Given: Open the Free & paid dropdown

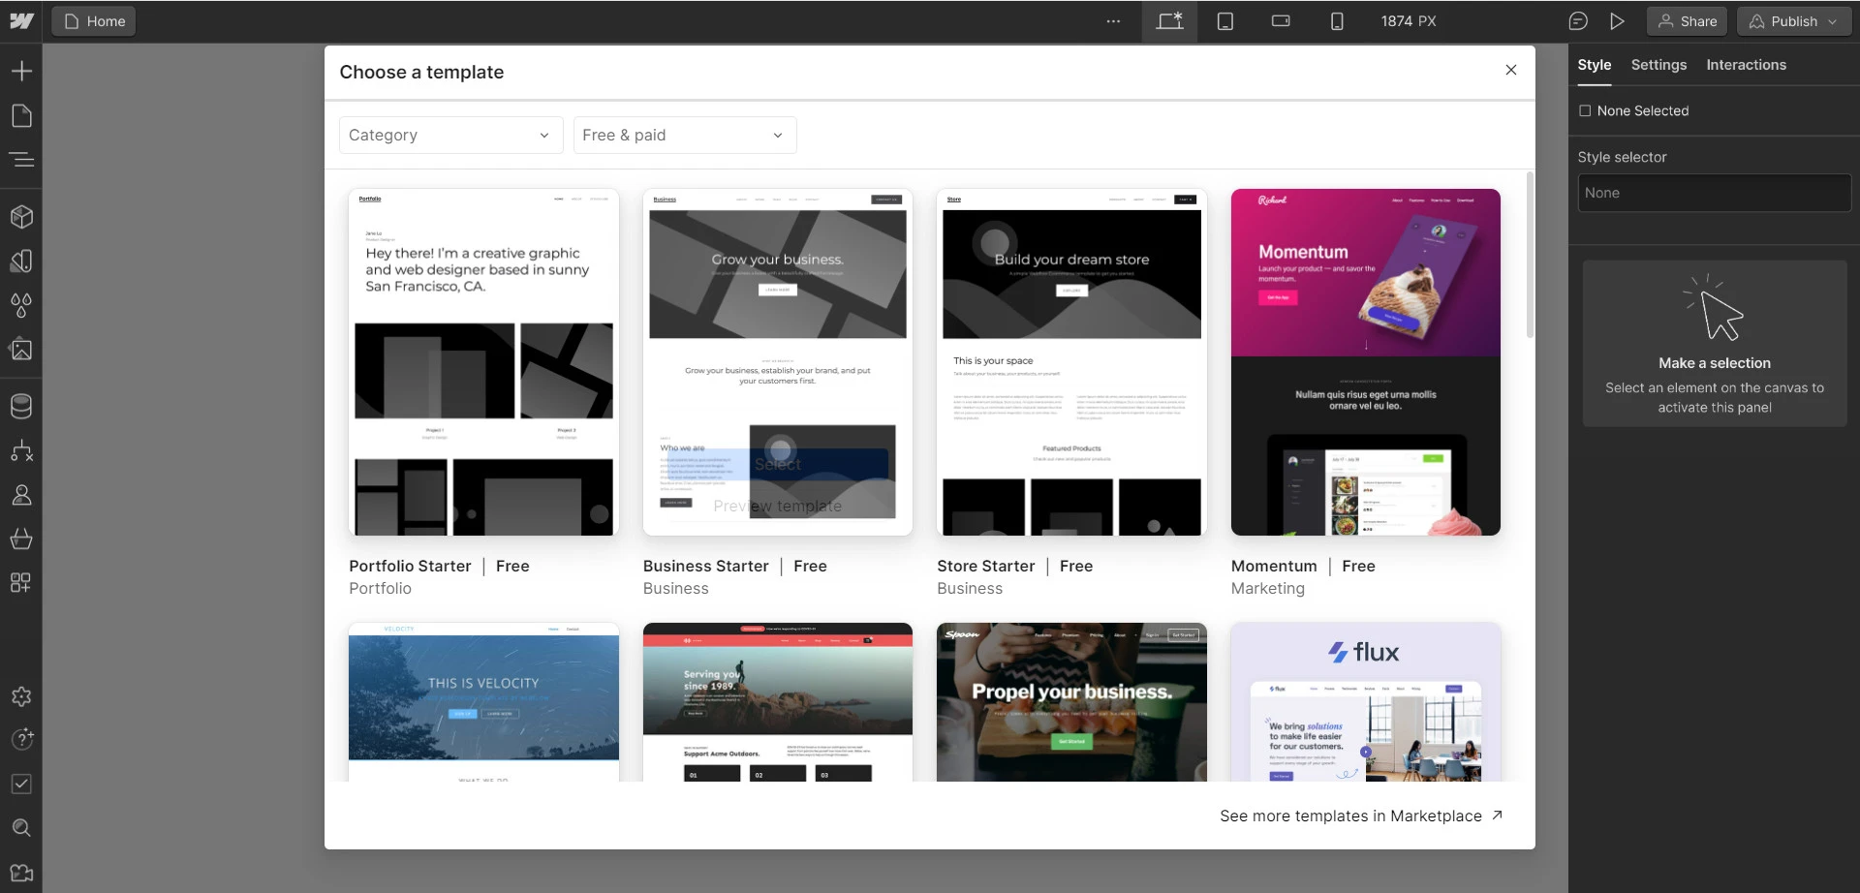Looking at the screenshot, I should tap(684, 135).
